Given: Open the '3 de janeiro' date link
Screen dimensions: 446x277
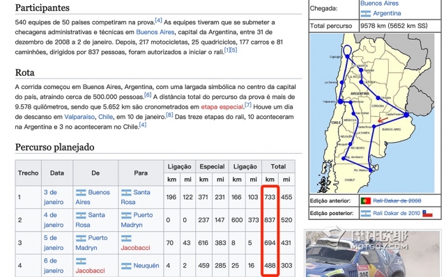Looking at the screenshot, I should pyautogui.click(x=54, y=197).
